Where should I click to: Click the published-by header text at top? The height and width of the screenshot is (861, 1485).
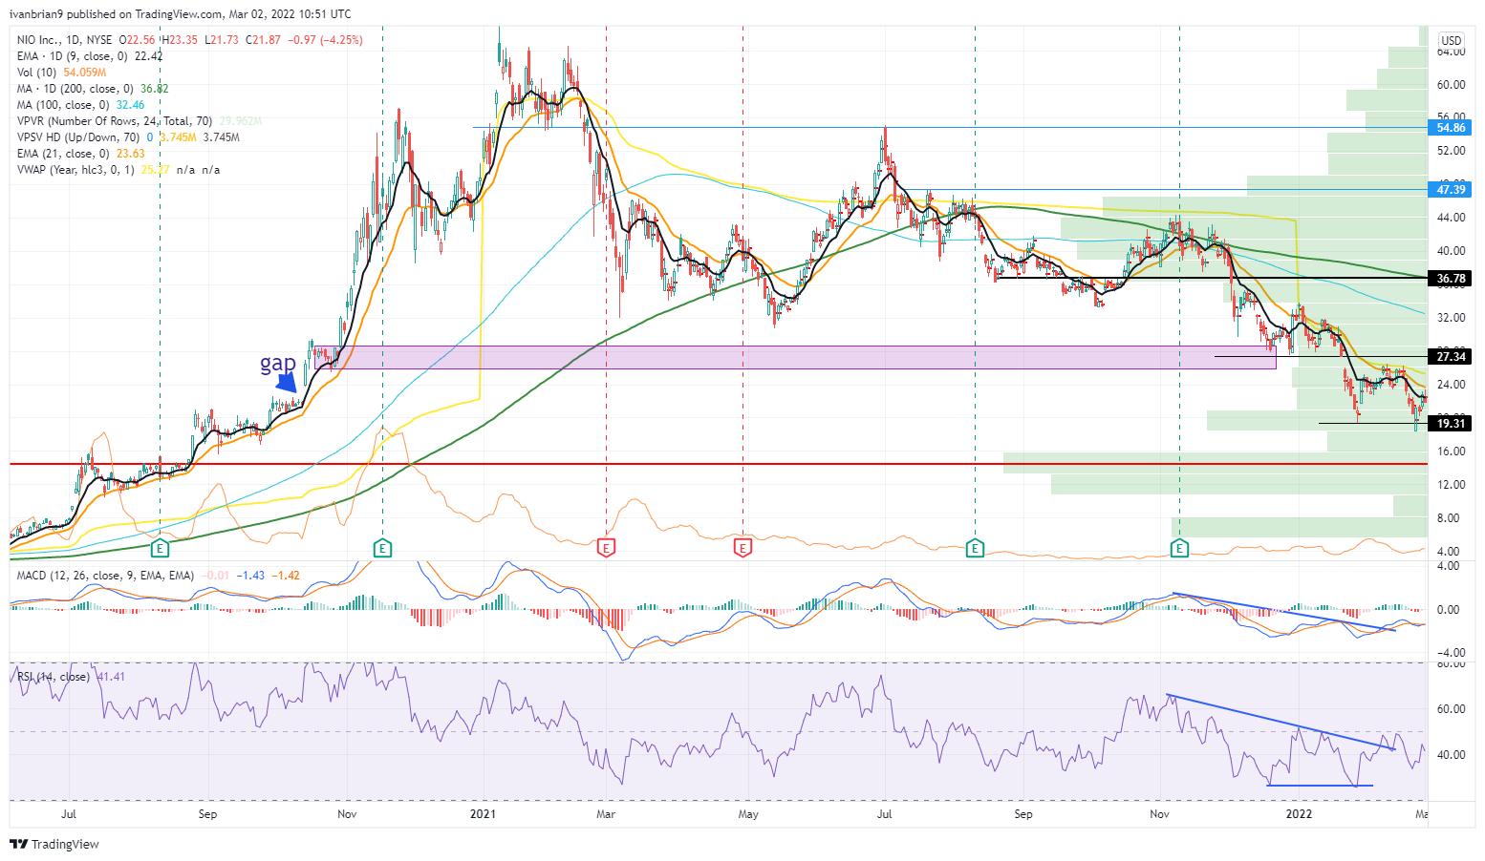click(x=180, y=14)
